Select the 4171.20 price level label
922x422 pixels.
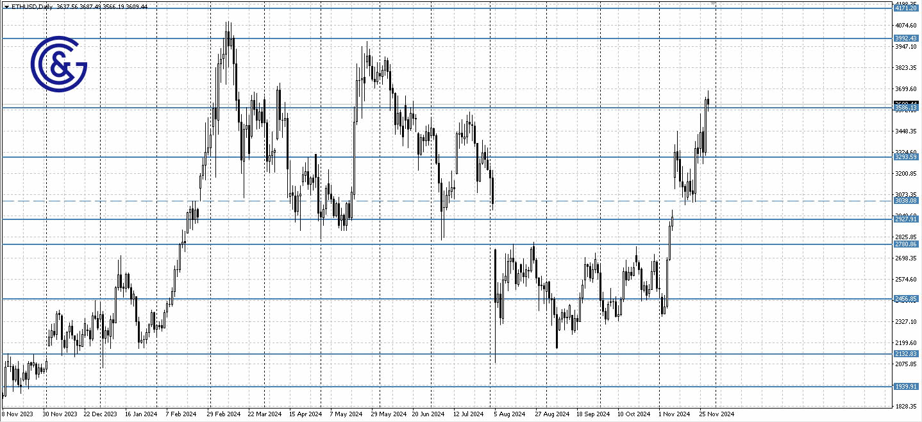tap(906, 8)
